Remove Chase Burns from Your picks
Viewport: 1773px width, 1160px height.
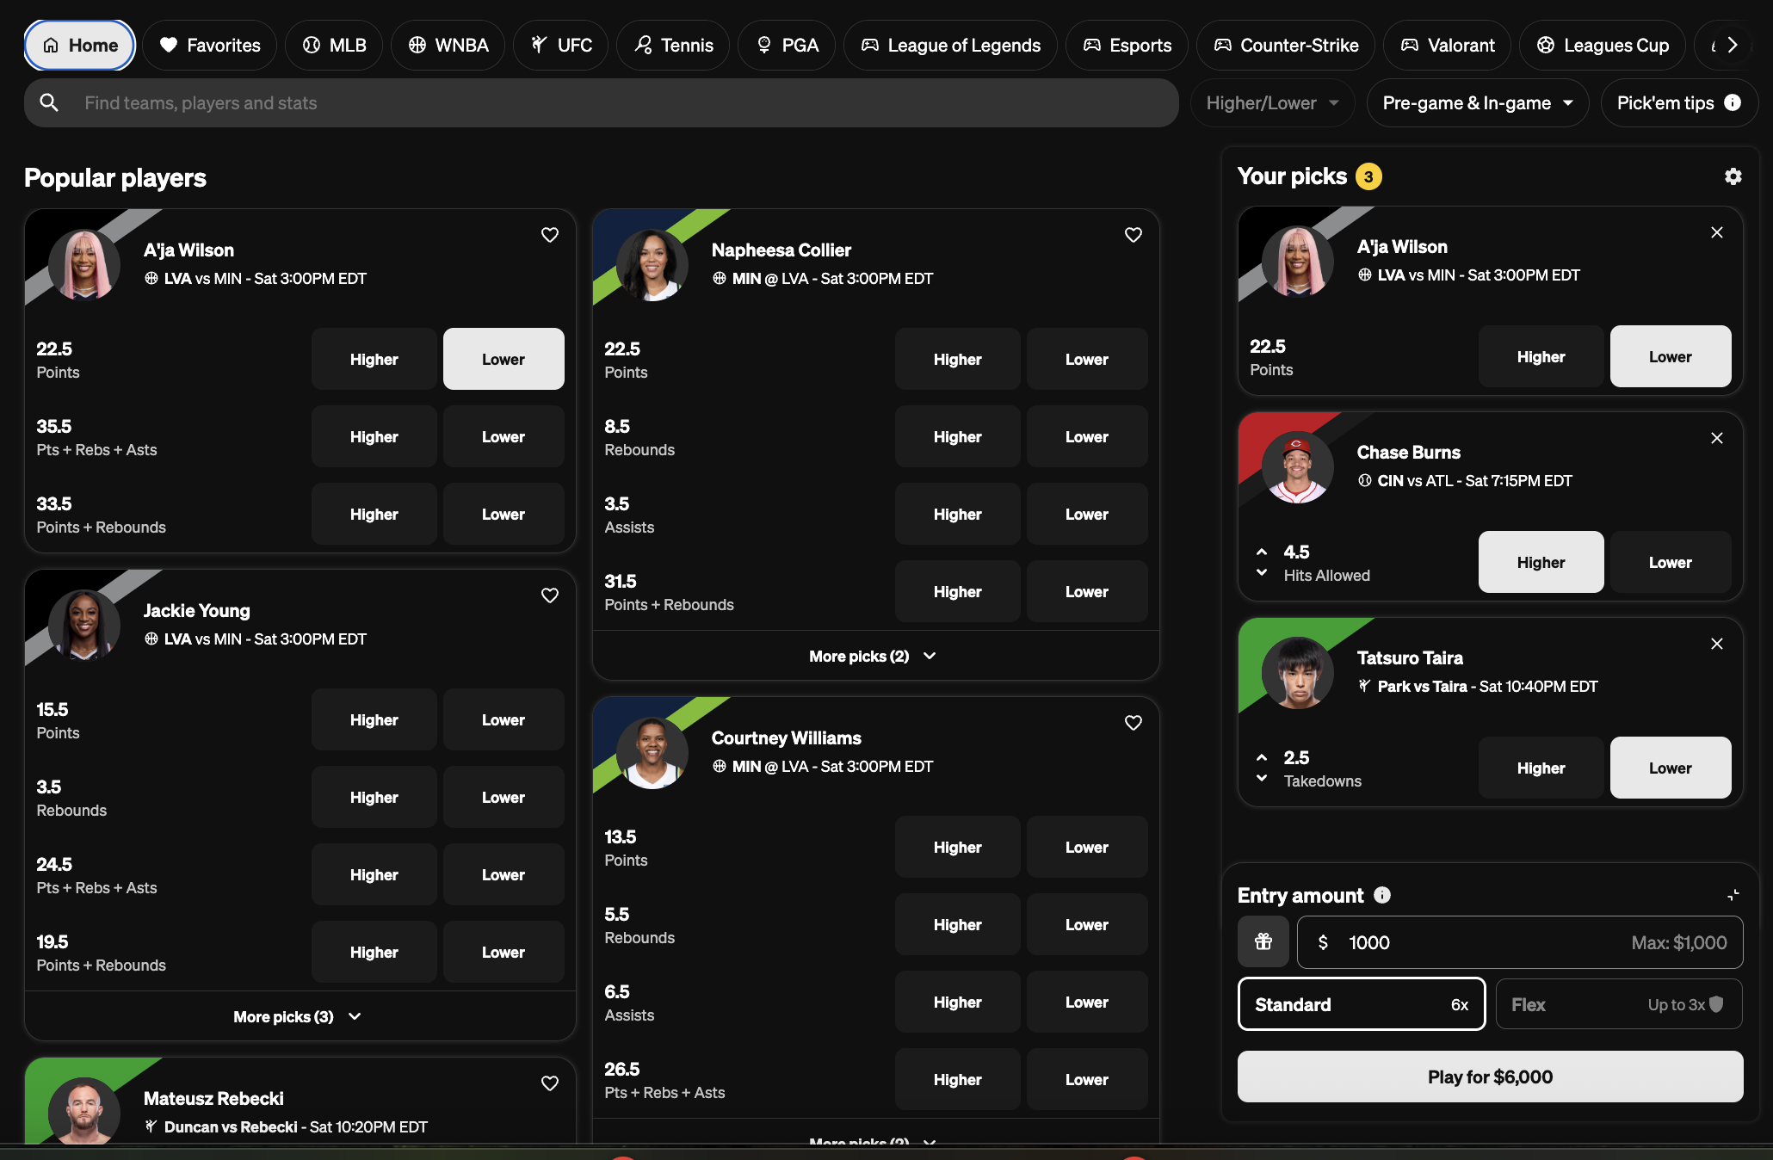pos(1717,438)
